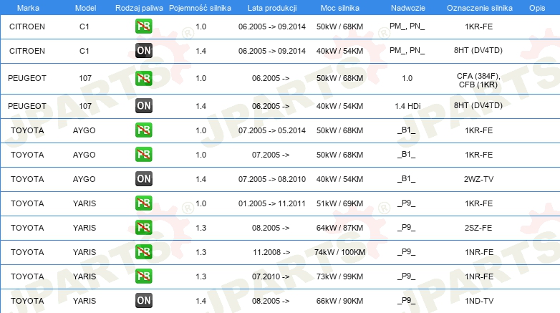Screen dimensions: 560x313
Task: Click ON diesel icon in Toyota Aygo 2WZ-TV row
Action: coord(143,178)
